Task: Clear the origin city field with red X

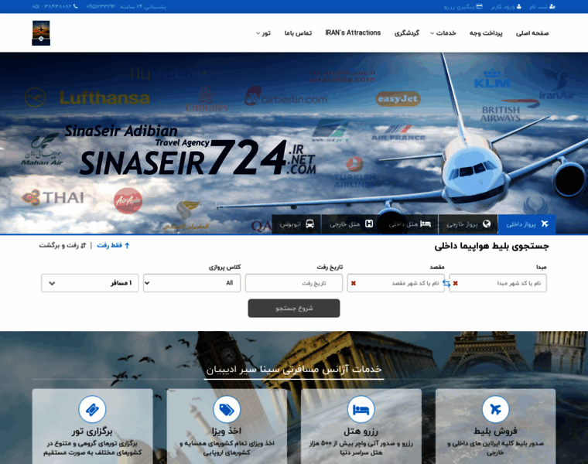Action: click(x=455, y=283)
